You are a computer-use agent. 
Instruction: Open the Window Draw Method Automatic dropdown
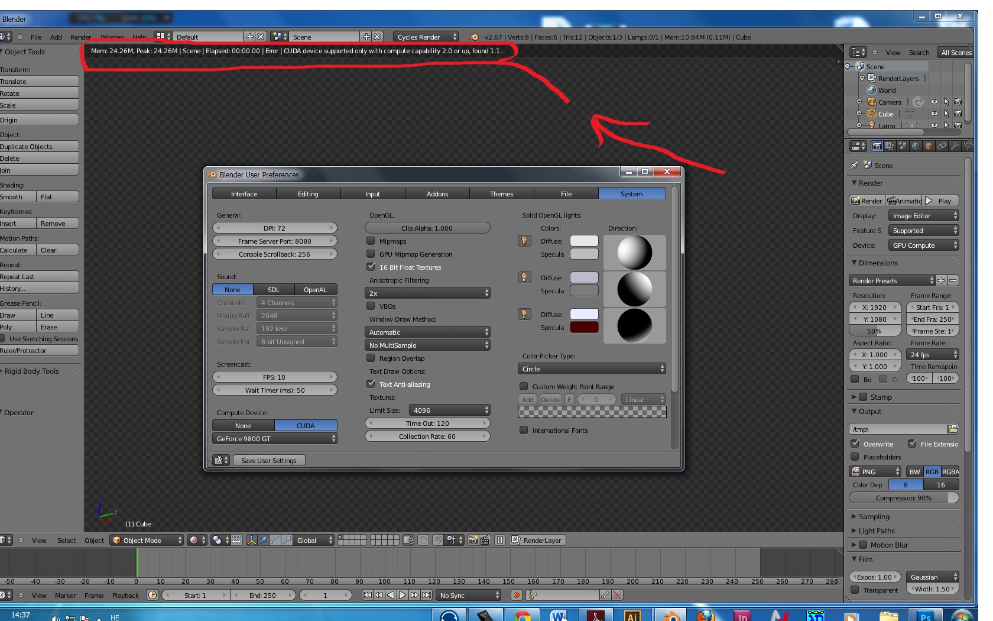(427, 332)
